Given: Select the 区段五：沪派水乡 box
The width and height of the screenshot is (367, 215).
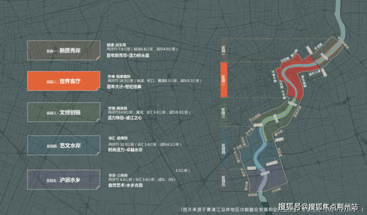Looking at the screenshot, I should (x=63, y=180).
